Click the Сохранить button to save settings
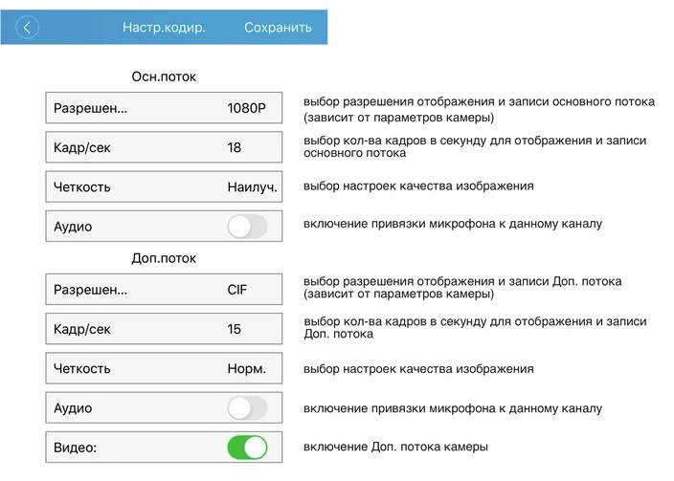The width and height of the screenshot is (674, 481). coord(278,28)
